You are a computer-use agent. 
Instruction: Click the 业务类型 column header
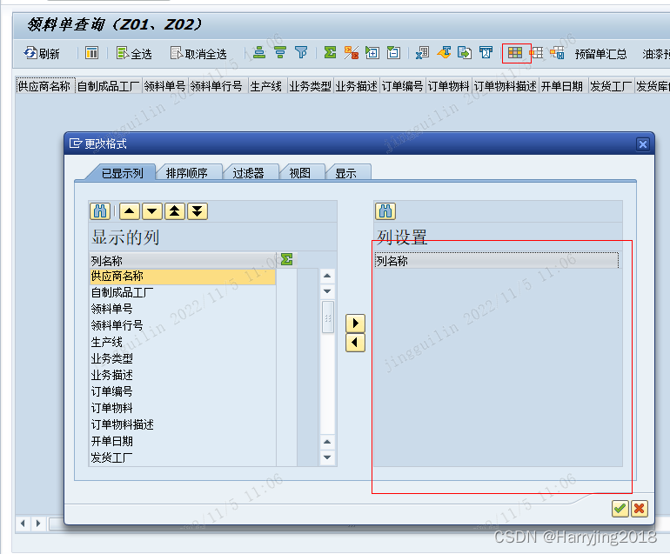point(311,86)
